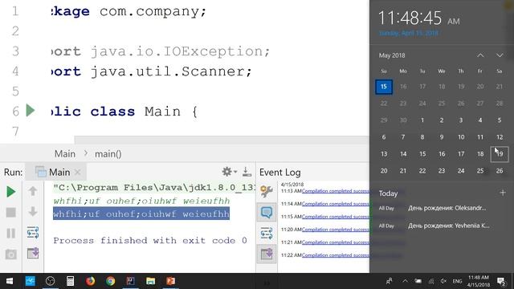The width and height of the screenshot is (514, 289).
Task: Click the ENG language indicator
Action: coord(457,281)
